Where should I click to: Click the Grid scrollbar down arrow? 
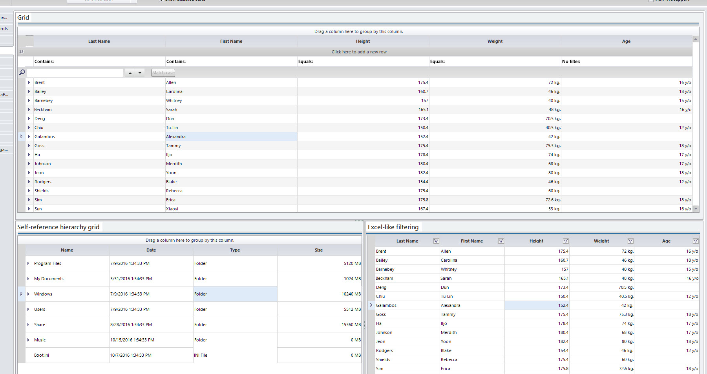coord(696,209)
